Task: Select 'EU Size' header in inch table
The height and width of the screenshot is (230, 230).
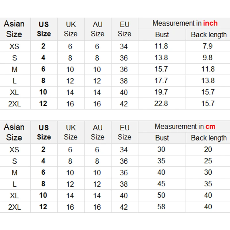Action: [x=124, y=29]
